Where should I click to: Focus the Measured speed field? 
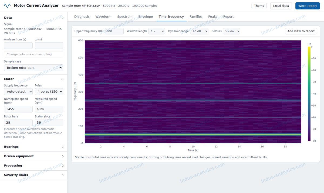[x=49, y=109]
